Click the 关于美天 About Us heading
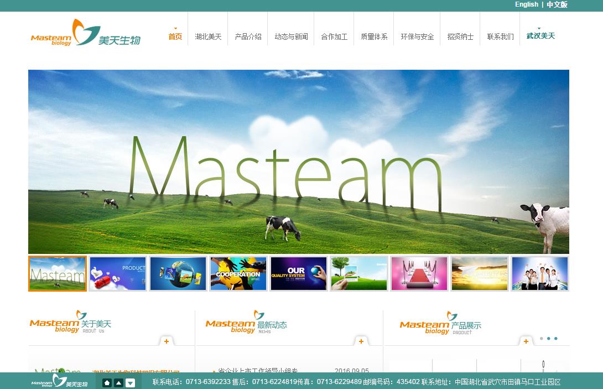The height and width of the screenshot is (389, 603). pyautogui.click(x=70, y=321)
